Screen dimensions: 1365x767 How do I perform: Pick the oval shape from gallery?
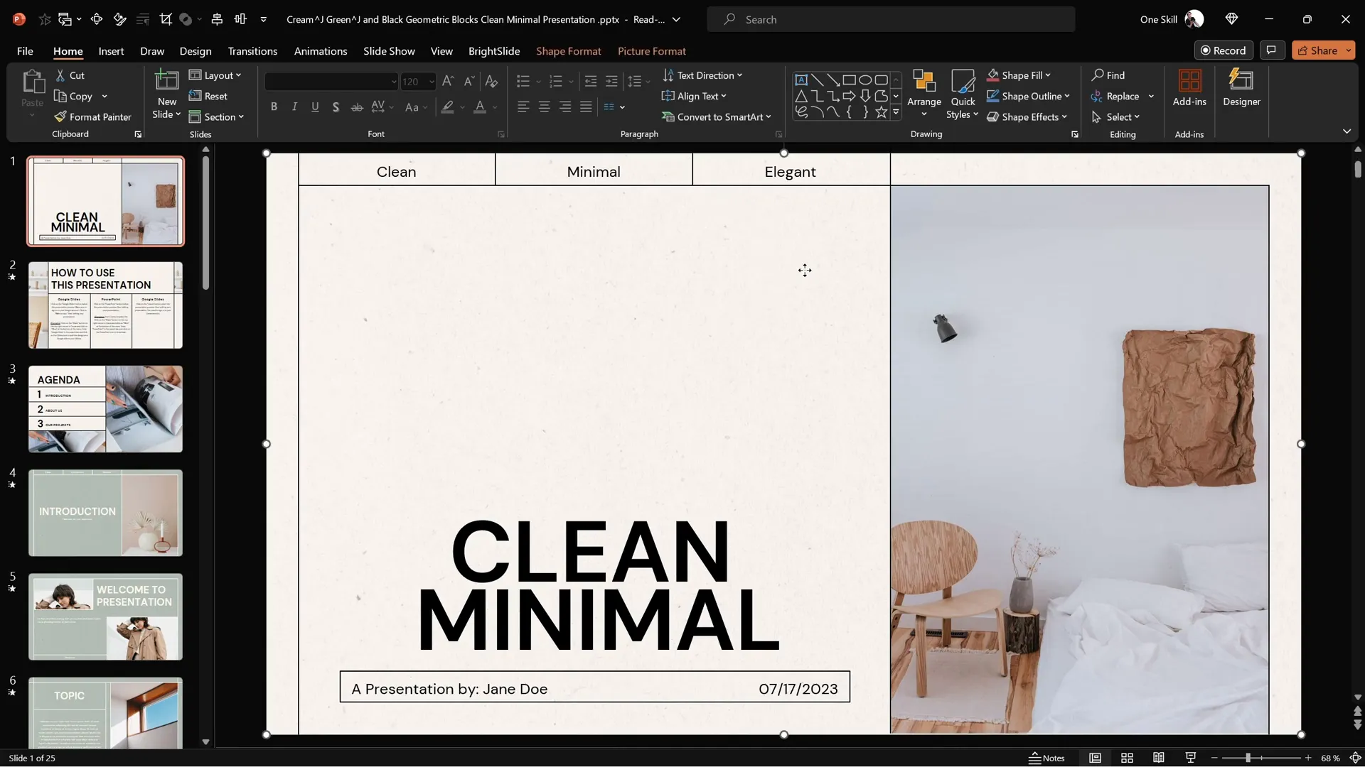click(x=865, y=80)
